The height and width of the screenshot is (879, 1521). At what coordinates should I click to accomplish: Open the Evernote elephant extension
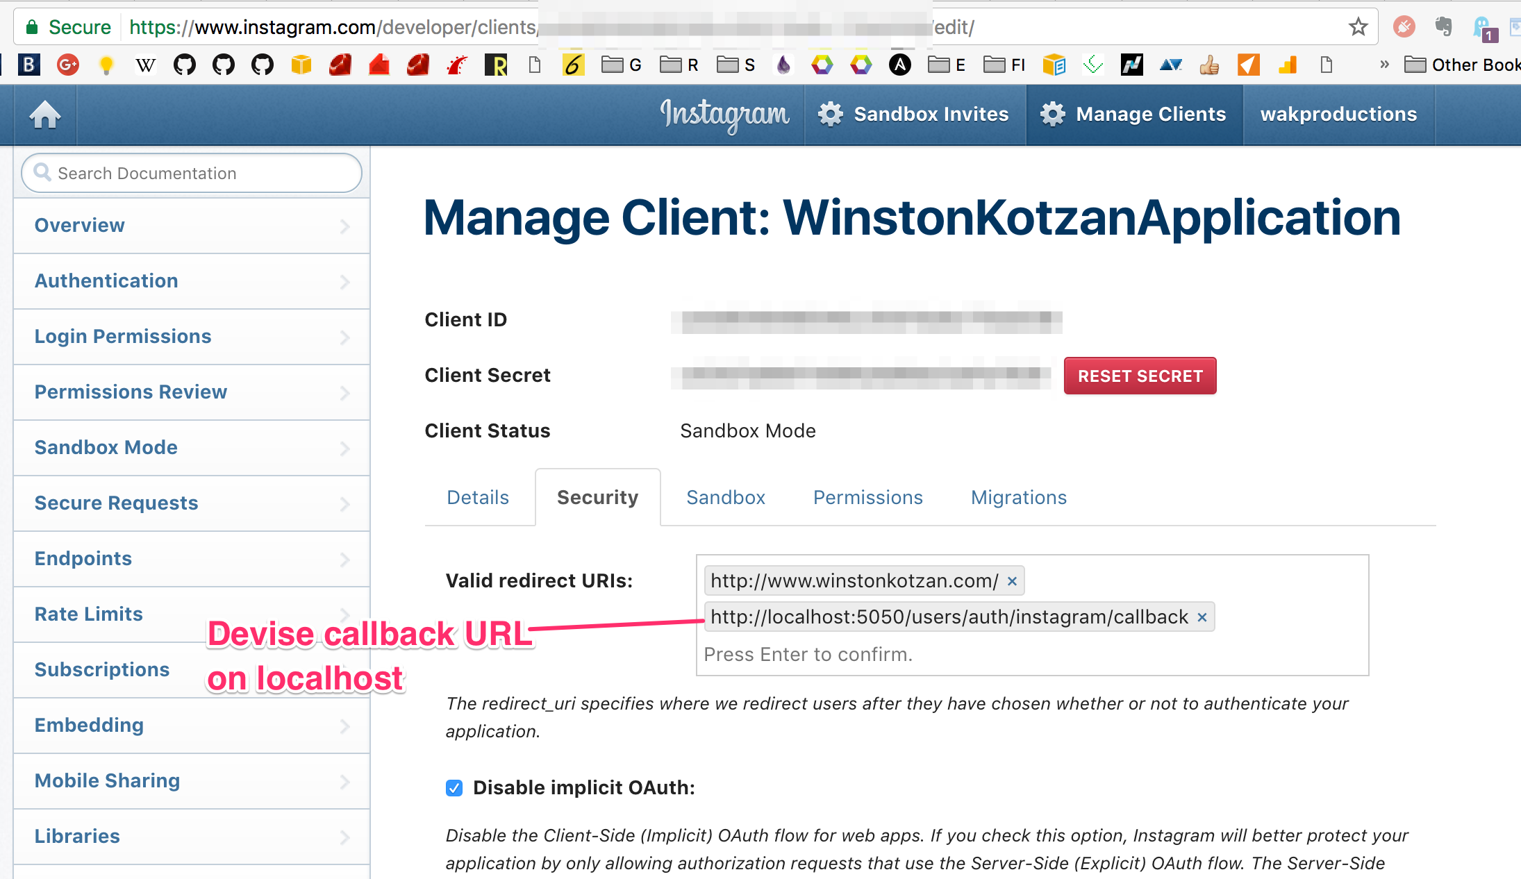[1443, 27]
